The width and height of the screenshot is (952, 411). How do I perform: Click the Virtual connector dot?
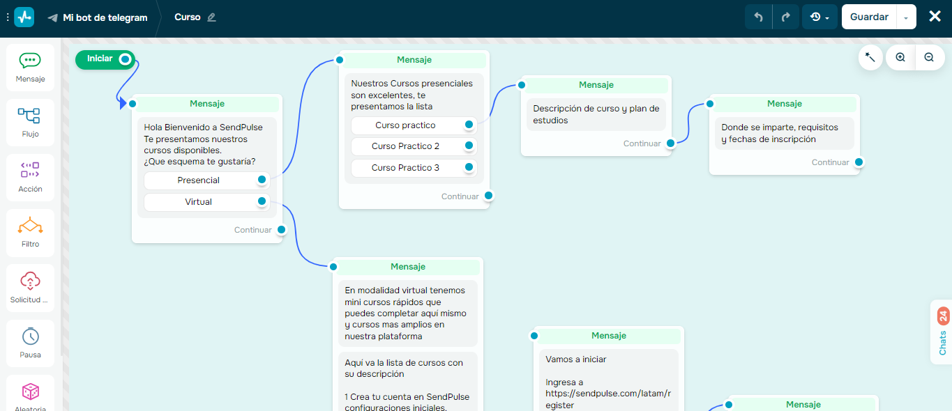(262, 201)
